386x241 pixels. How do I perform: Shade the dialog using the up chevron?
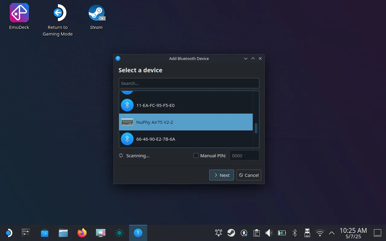[x=253, y=58]
